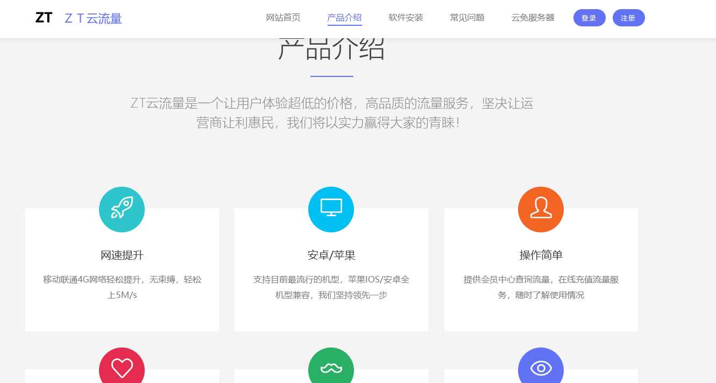Switch to the 产品介绍 tab
716x383 pixels.
pos(344,17)
